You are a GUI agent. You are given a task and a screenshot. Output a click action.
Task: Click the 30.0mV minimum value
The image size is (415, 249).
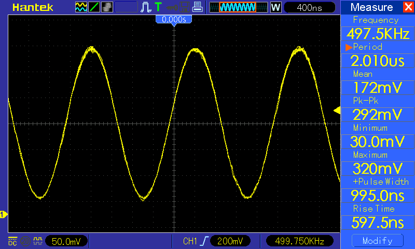click(x=378, y=142)
